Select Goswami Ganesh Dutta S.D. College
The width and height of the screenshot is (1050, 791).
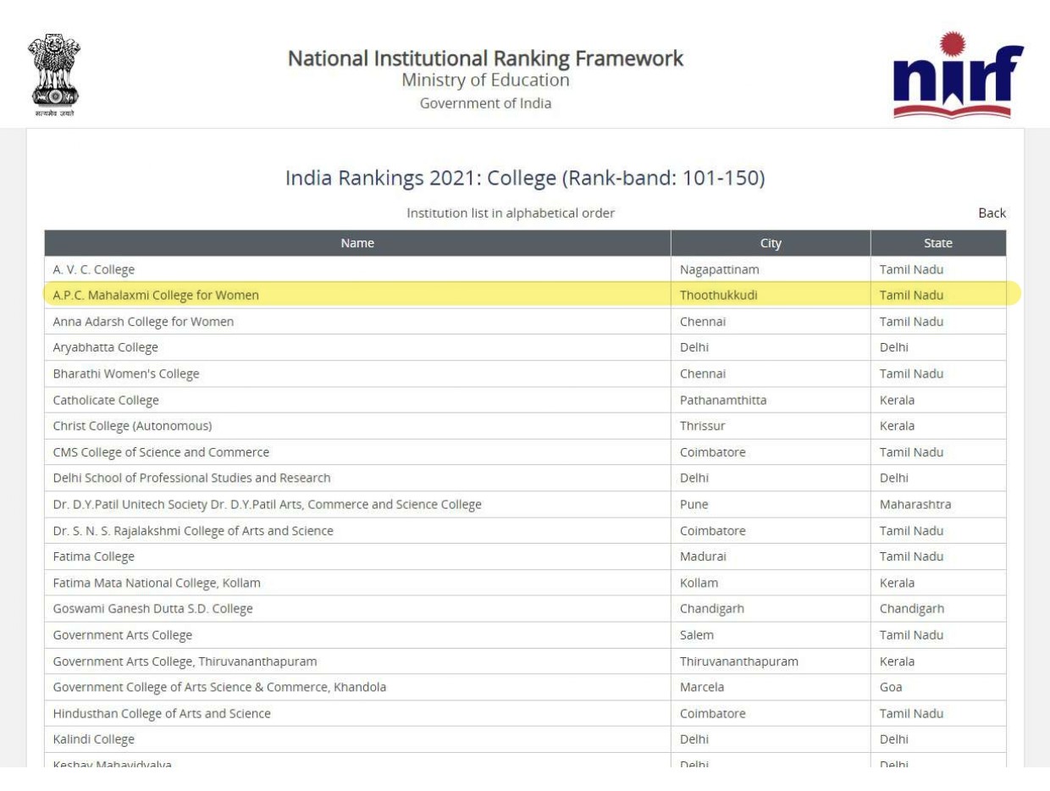pyautogui.click(x=153, y=609)
